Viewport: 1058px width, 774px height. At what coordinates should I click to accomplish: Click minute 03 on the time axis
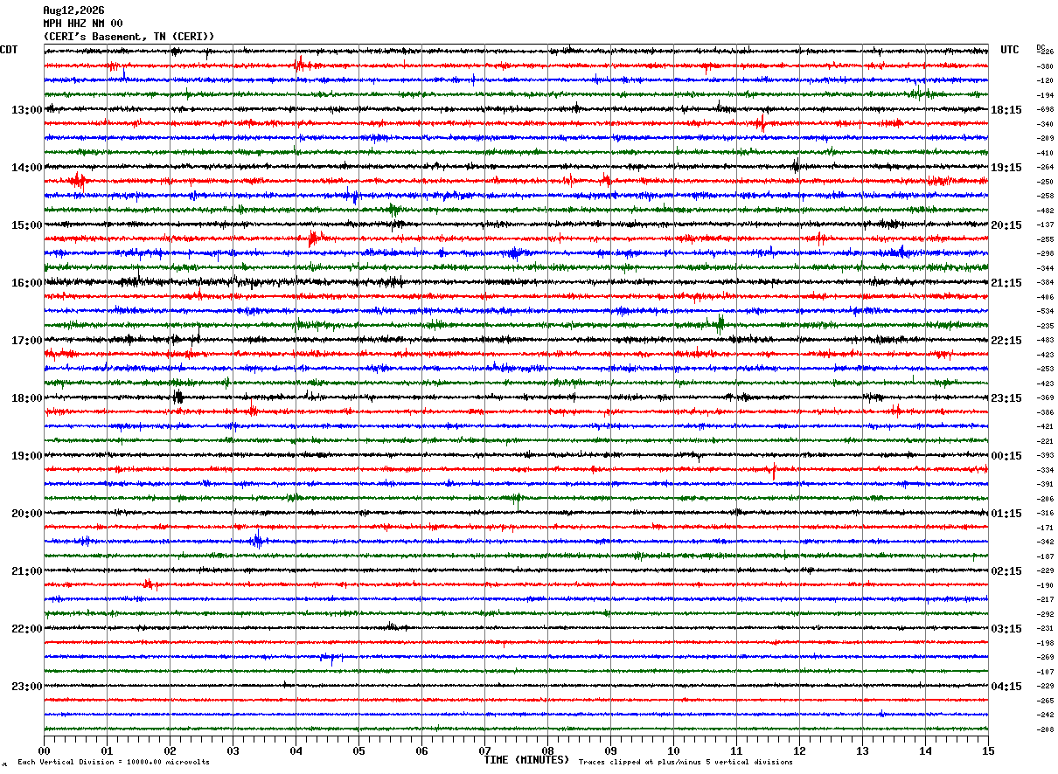click(x=233, y=750)
